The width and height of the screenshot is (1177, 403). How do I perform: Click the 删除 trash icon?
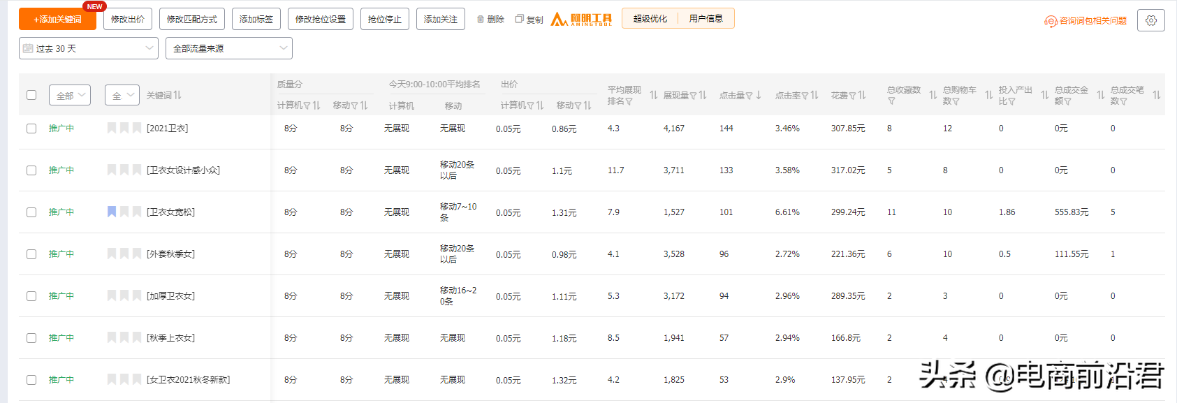481,20
